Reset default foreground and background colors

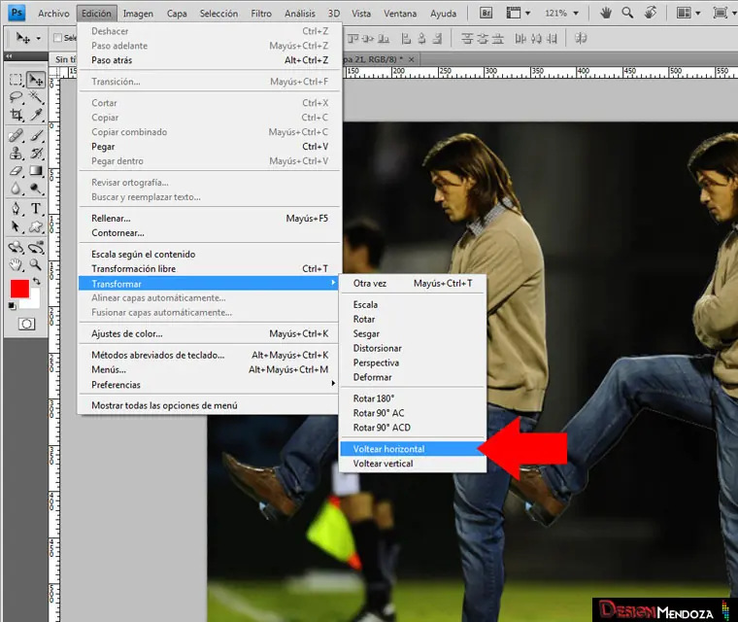13,306
